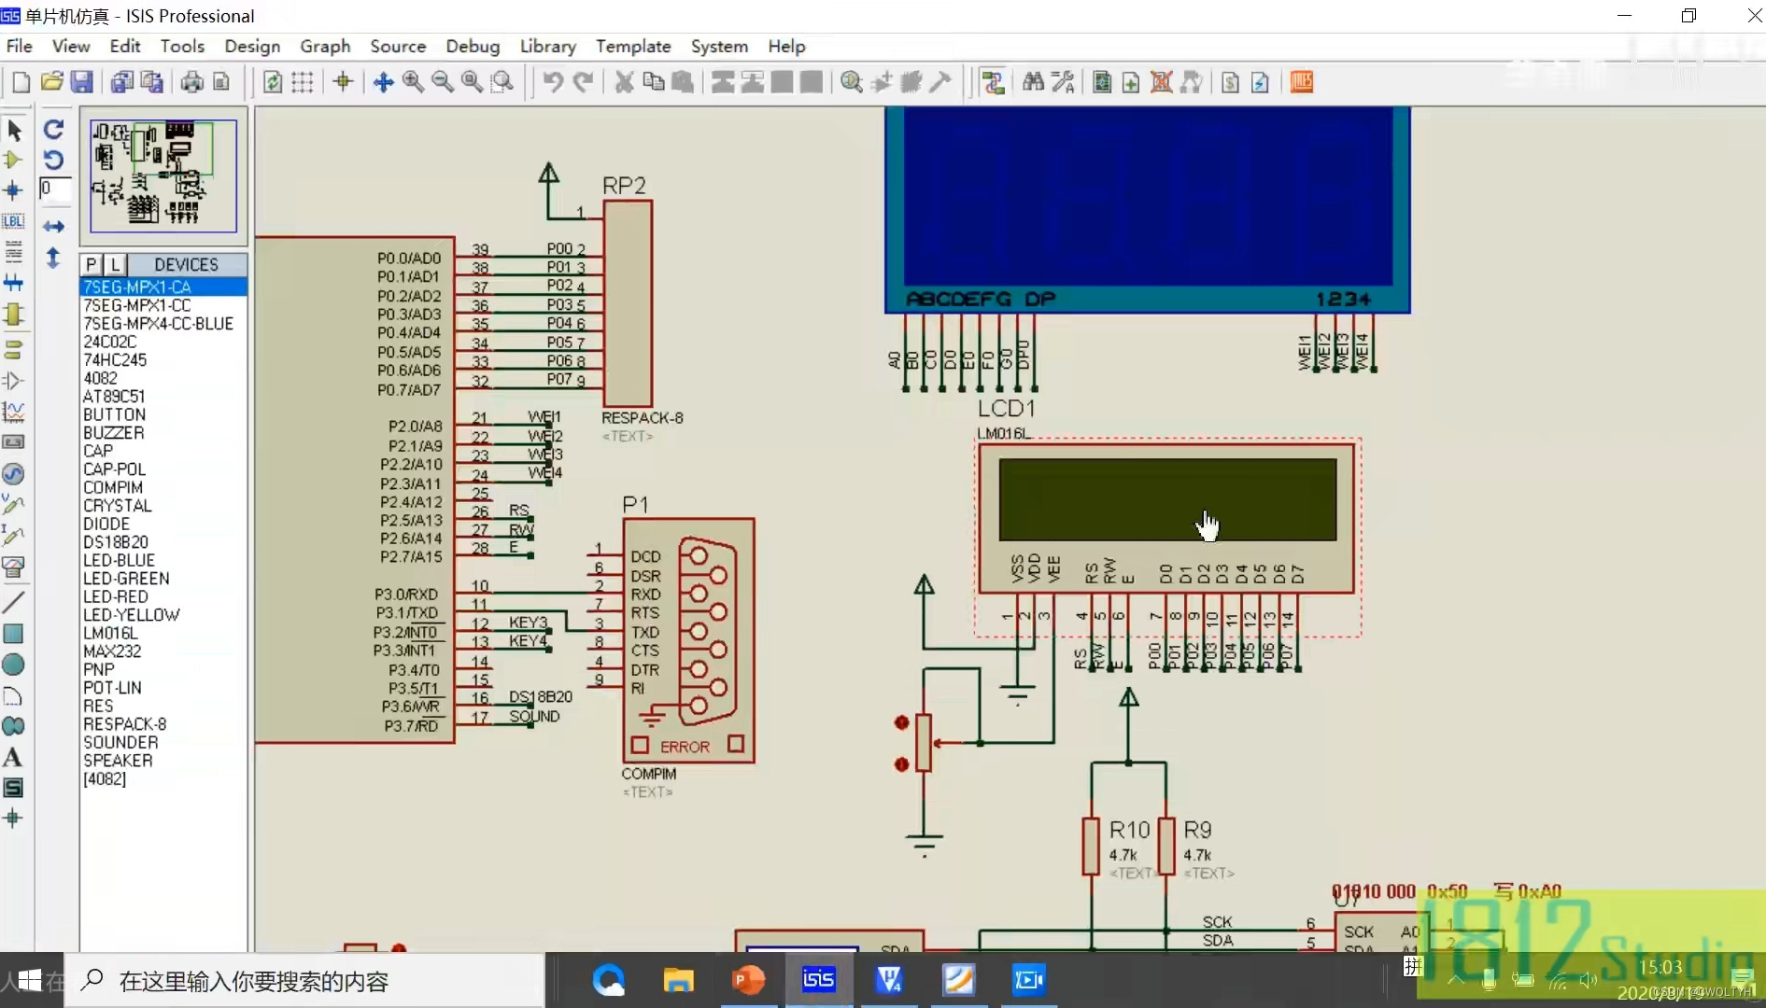The width and height of the screenshot is (1766, 1008).
Task: Click the P pick devices button
Action: 92,264
